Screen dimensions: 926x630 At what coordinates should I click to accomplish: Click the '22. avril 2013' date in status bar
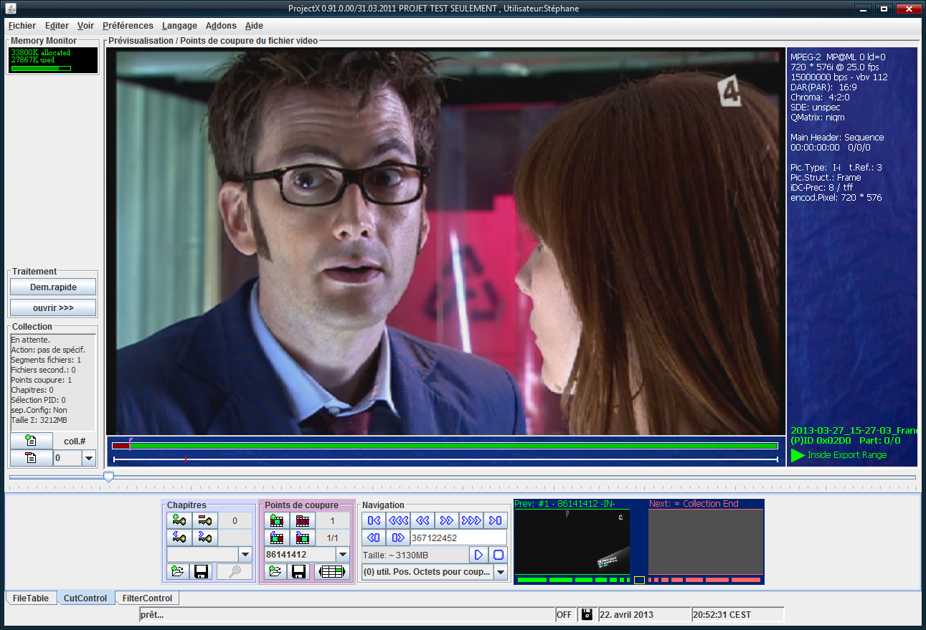coord(627,614)
